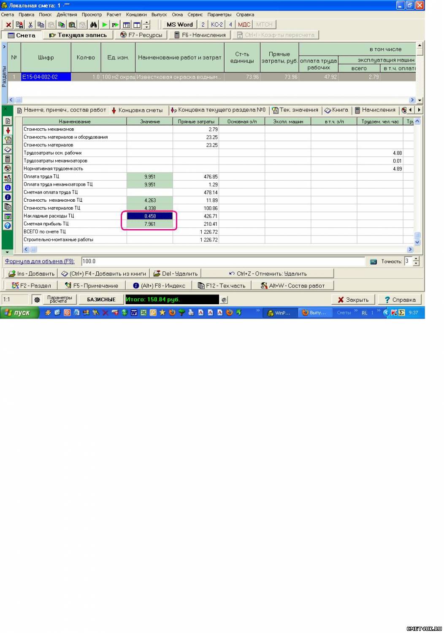Click the left sidebar bottom down-arrow
This screenshot has height=633, width=444.
coord(7,252)
